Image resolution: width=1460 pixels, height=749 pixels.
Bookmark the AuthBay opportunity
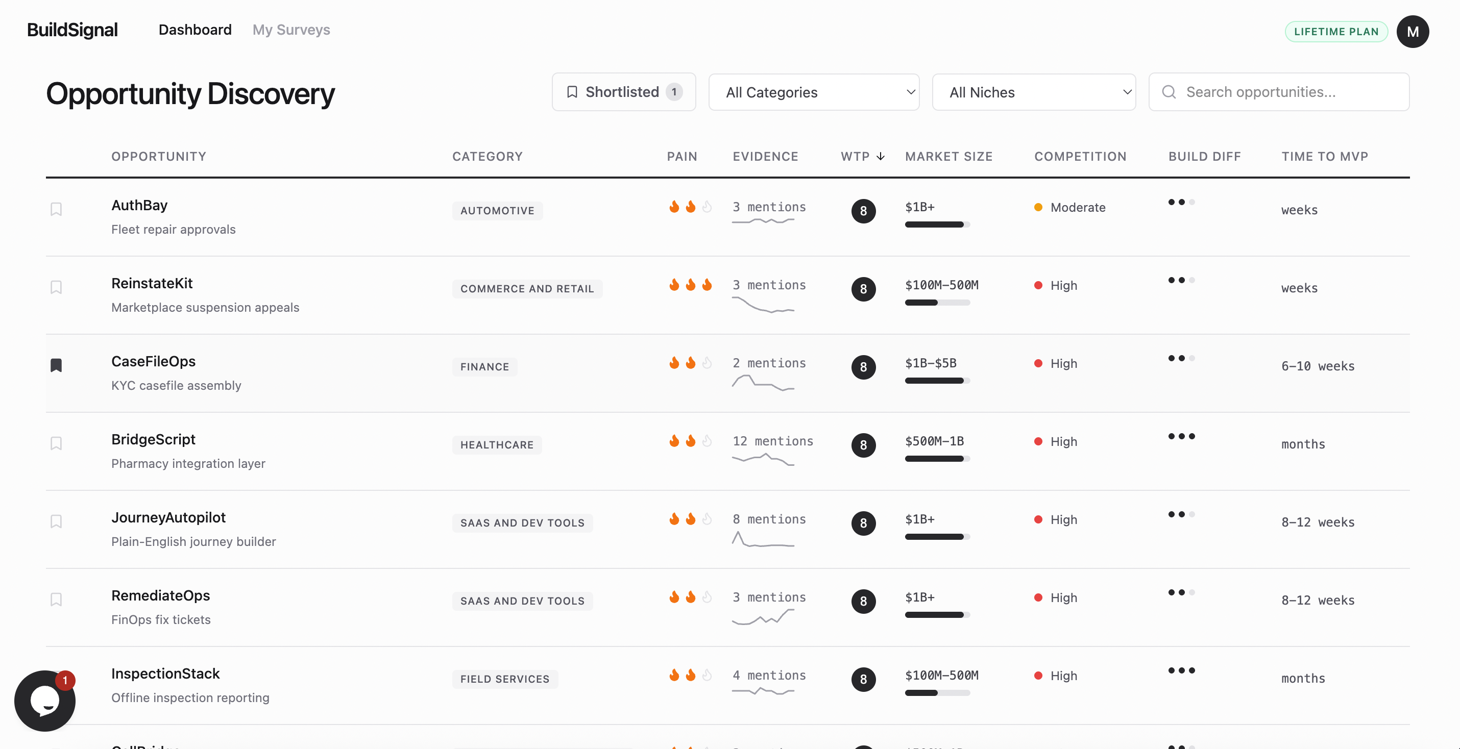coord(56,209)
